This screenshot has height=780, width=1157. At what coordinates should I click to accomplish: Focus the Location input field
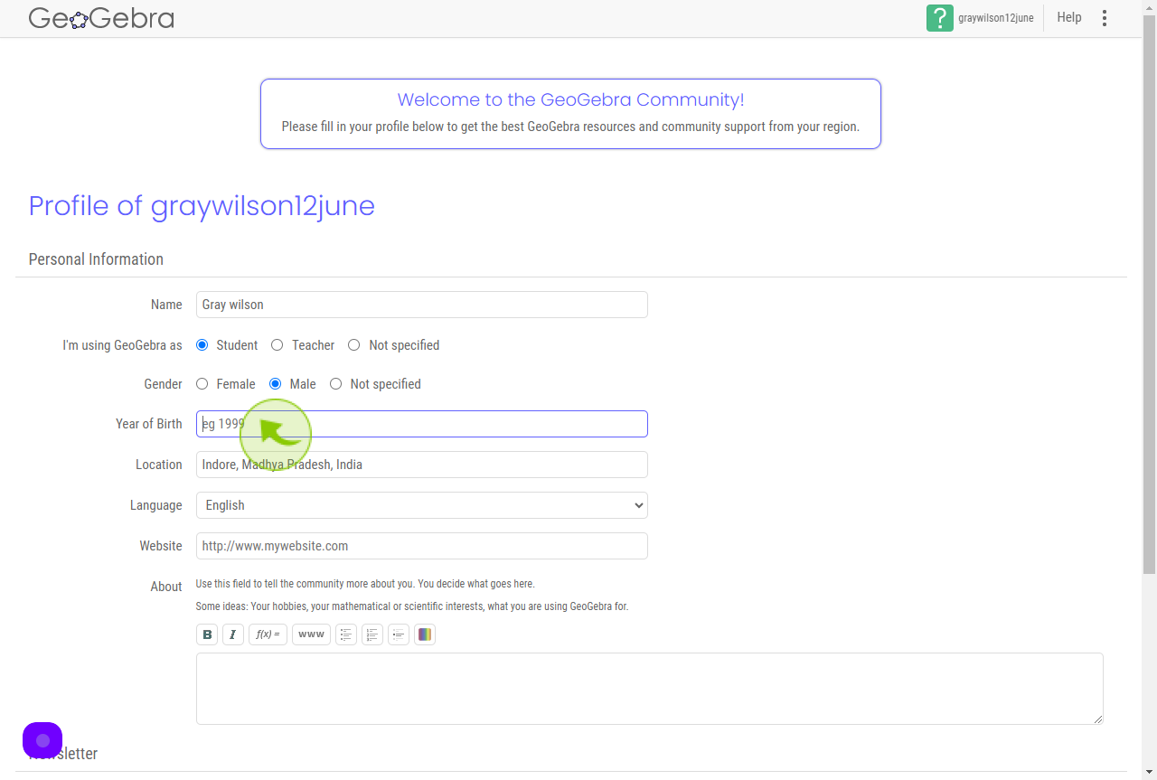pyautogui.click(x=422, y=465)
